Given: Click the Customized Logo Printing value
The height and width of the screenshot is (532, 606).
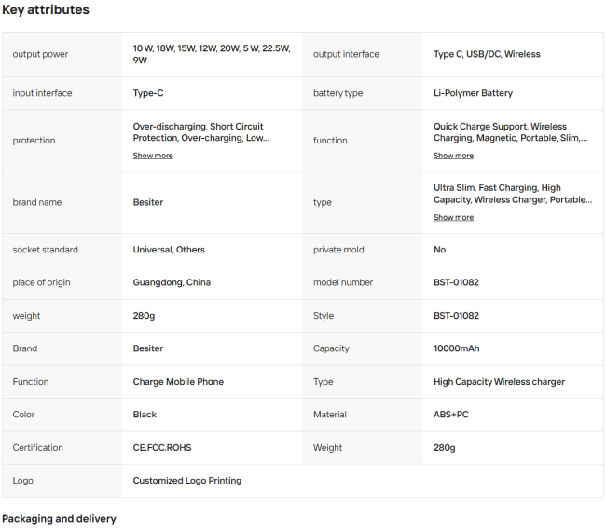Looking at the screenshot, I should tap(187, 481).
